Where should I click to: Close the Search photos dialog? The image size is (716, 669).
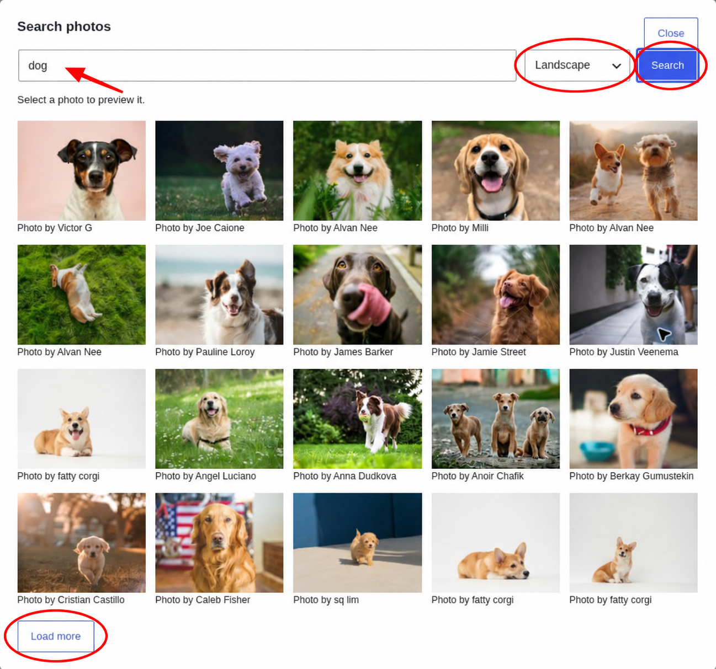671,33
